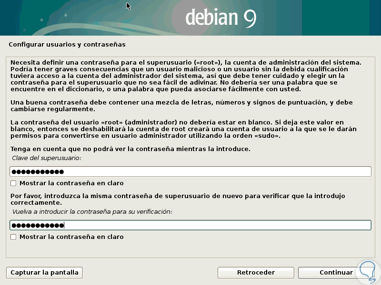Click the debian 9 logo banner
The width and height of the screenshot is (381, 285).
pos(190,18)
